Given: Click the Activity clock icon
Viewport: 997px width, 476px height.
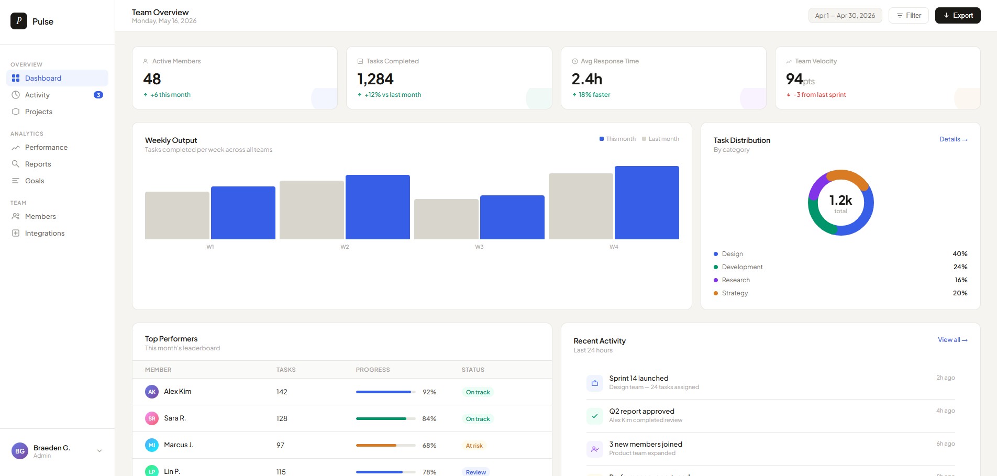Looking at the screenshot, I should click(16, 95).
